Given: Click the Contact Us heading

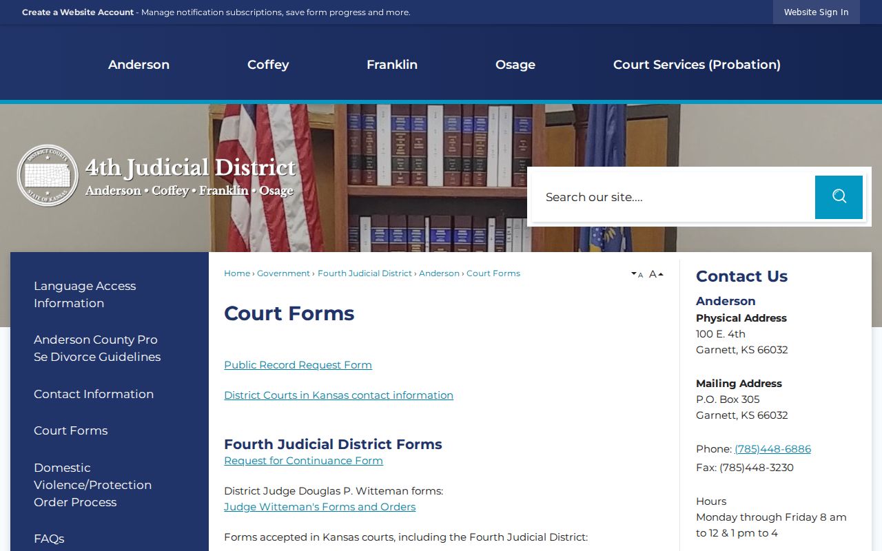Looking at the screenshot, I should 741,276.
